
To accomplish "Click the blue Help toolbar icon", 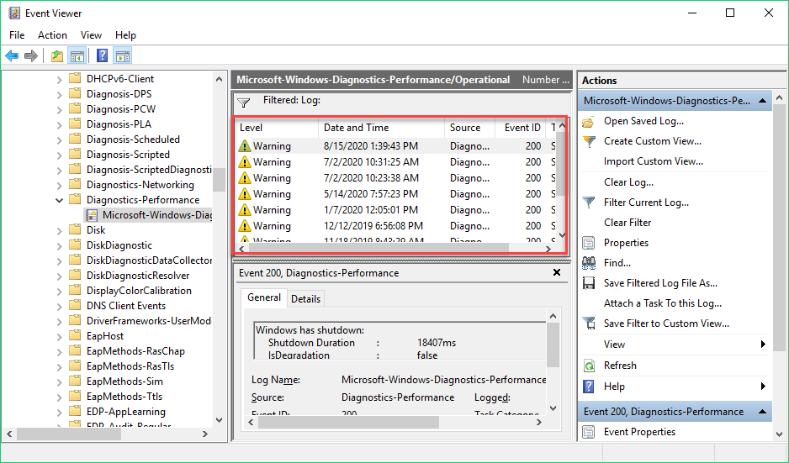I will [x=102, y=55].
